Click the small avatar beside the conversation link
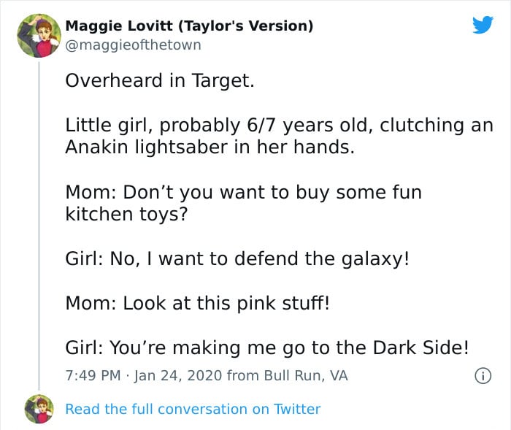The width and height of the screenshot is (511, 430). (39, 409)
